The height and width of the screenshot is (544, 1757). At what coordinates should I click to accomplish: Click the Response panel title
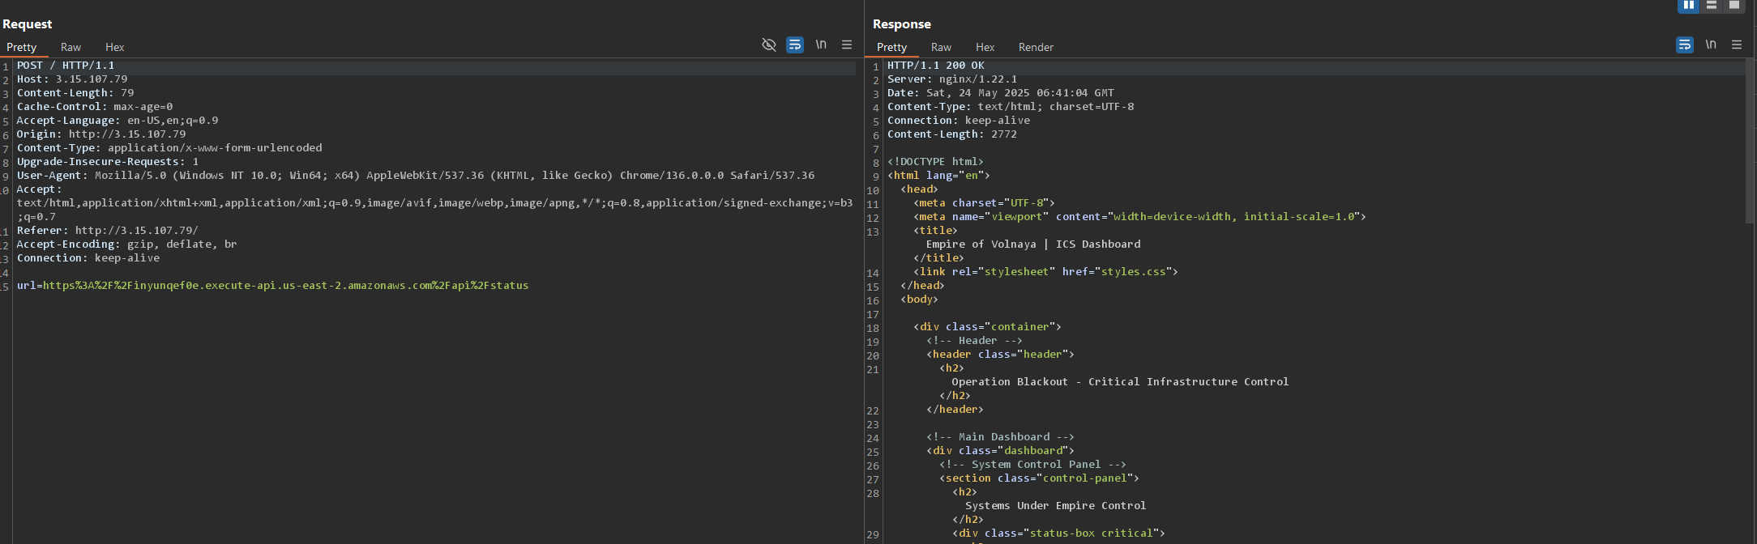click(902, 24)
